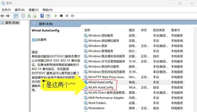Click the Export List toolbar icon
197x112 pixels.
click(x=35, y=16)
